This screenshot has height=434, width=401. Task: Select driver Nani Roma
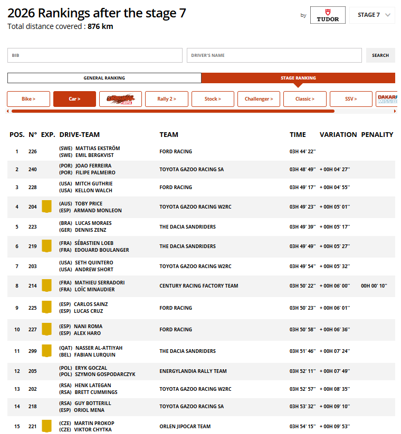point(88,327)
